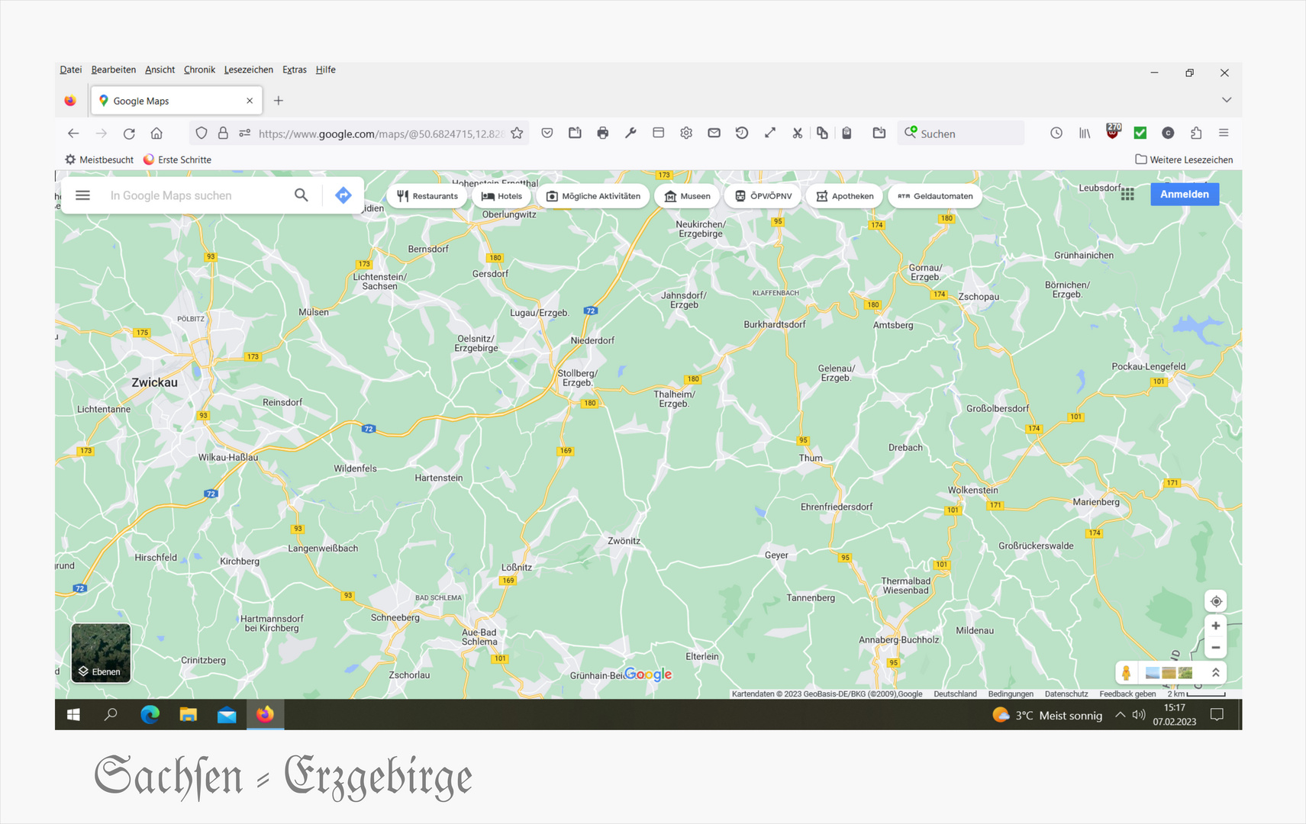This screenshot has width=1306, height=824.
Task: Show my location on the map
Action: (1216, 601)
